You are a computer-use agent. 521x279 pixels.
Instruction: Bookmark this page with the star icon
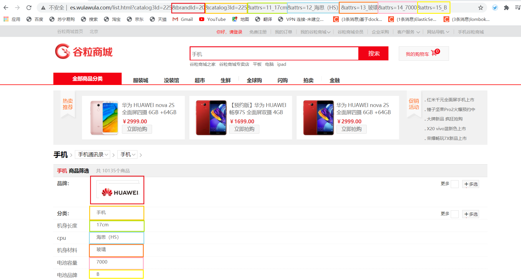click(x=481, y=8)
